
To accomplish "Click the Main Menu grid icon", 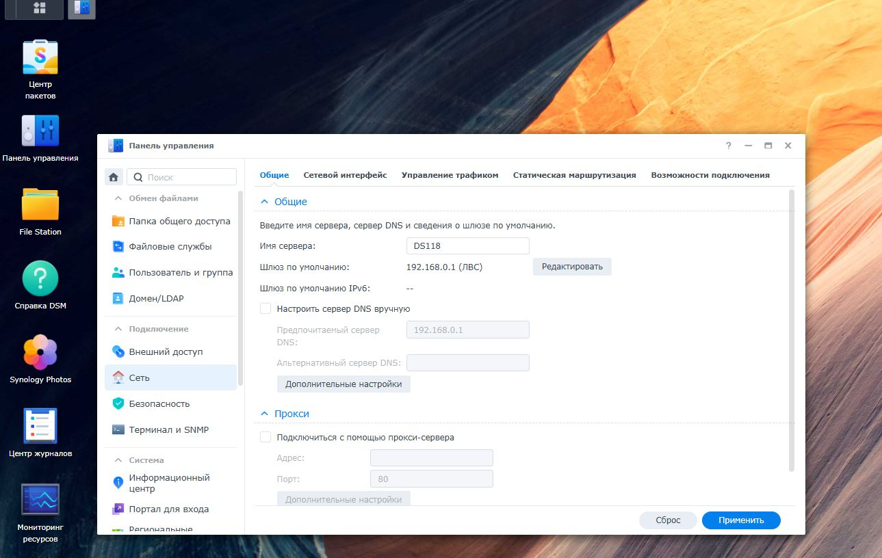I will (39, 8).
